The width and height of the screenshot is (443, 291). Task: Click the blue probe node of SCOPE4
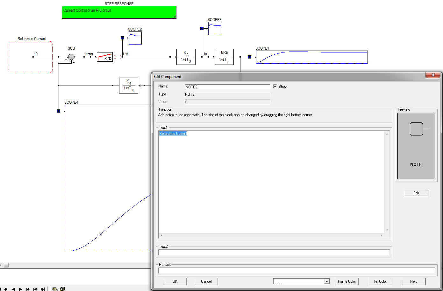point(59,111)
